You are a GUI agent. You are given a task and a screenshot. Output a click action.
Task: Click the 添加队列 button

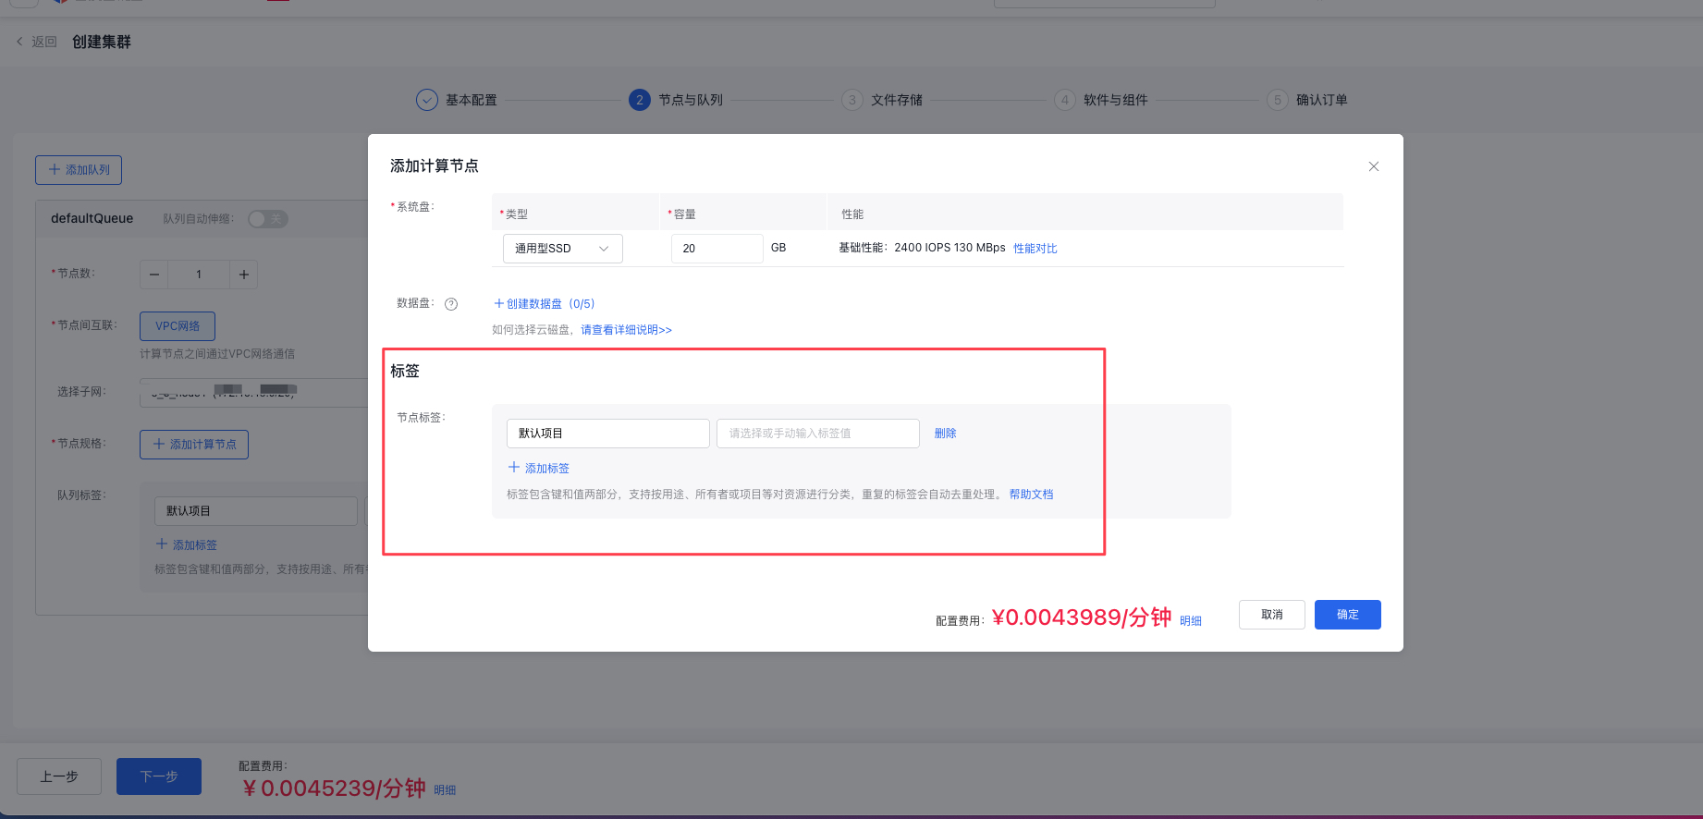[79, 170]
